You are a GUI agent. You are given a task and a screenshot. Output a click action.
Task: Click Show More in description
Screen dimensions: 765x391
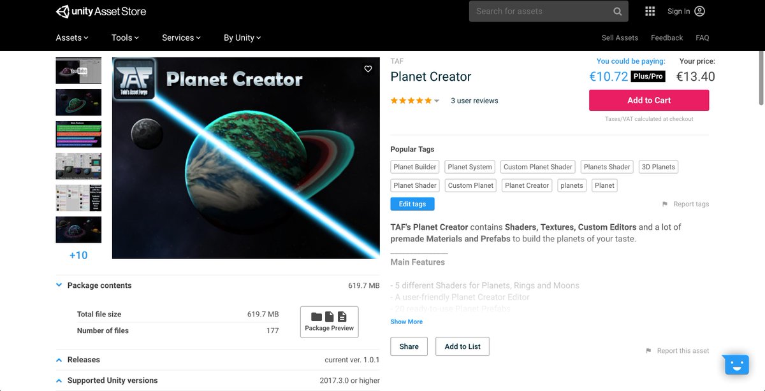click(407, 322)
